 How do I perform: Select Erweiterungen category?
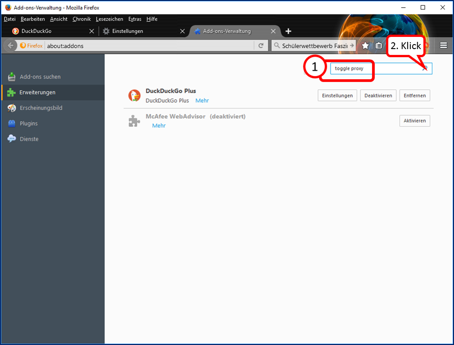point(53,92)
